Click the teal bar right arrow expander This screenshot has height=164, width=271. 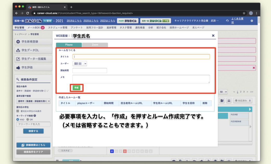[x=250, y=109]
